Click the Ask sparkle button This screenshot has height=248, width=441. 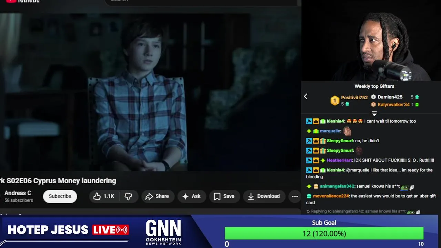[192, 196]
